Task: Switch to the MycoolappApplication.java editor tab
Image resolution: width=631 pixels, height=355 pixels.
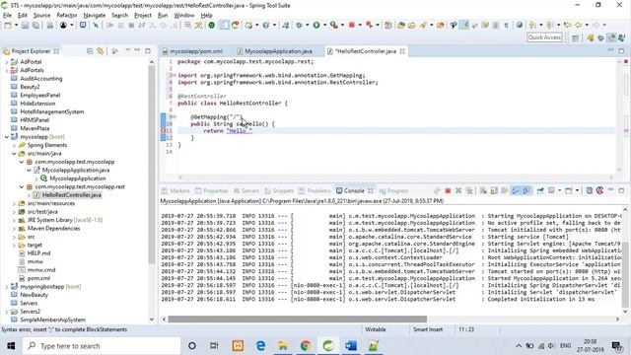Action: click(278, 51)
